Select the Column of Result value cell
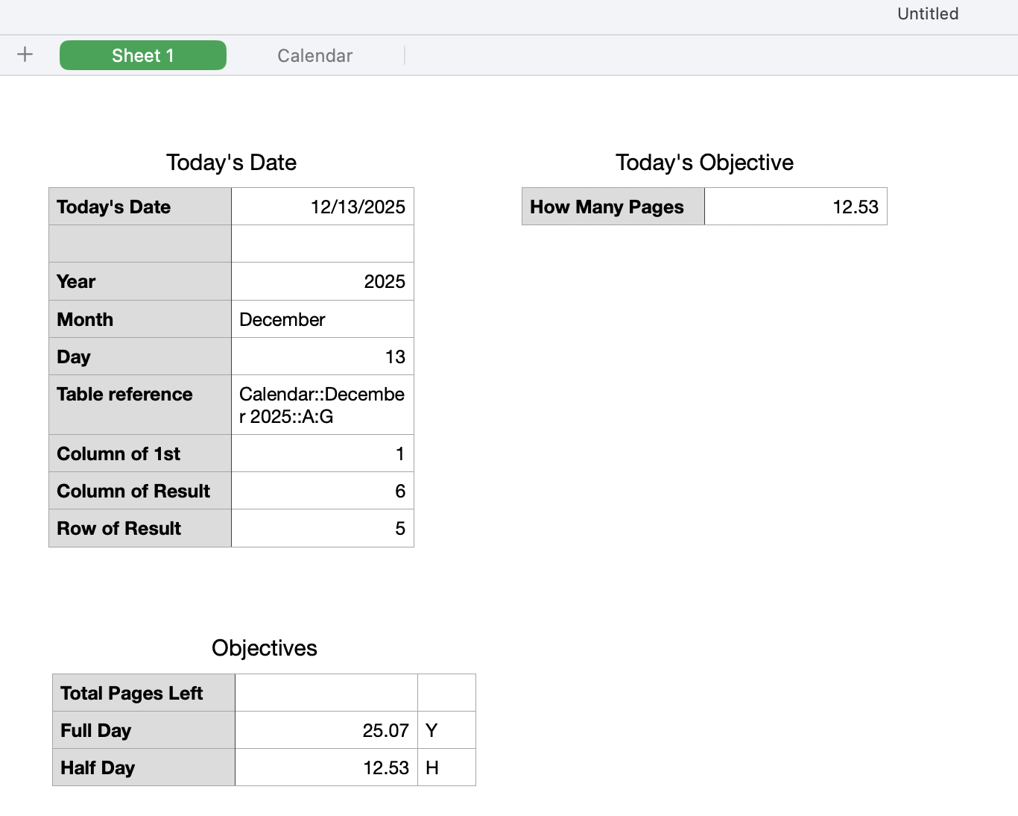 [323, 492]
